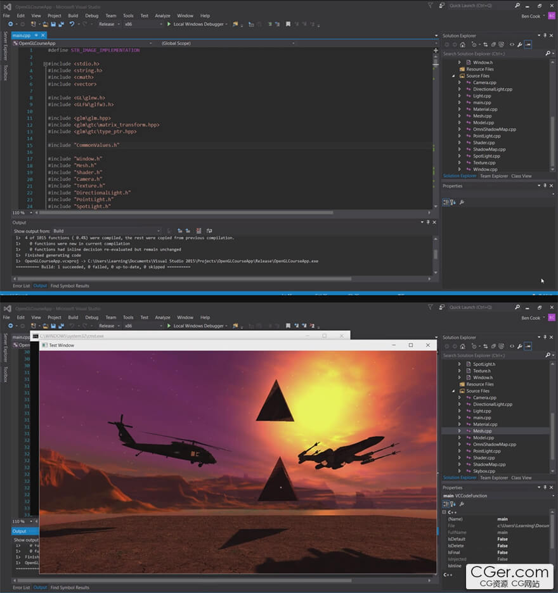Click editor horizontal scrollbar in upper window
The height and width of the screenshot is (593, 558).
[x=186, y=212]
